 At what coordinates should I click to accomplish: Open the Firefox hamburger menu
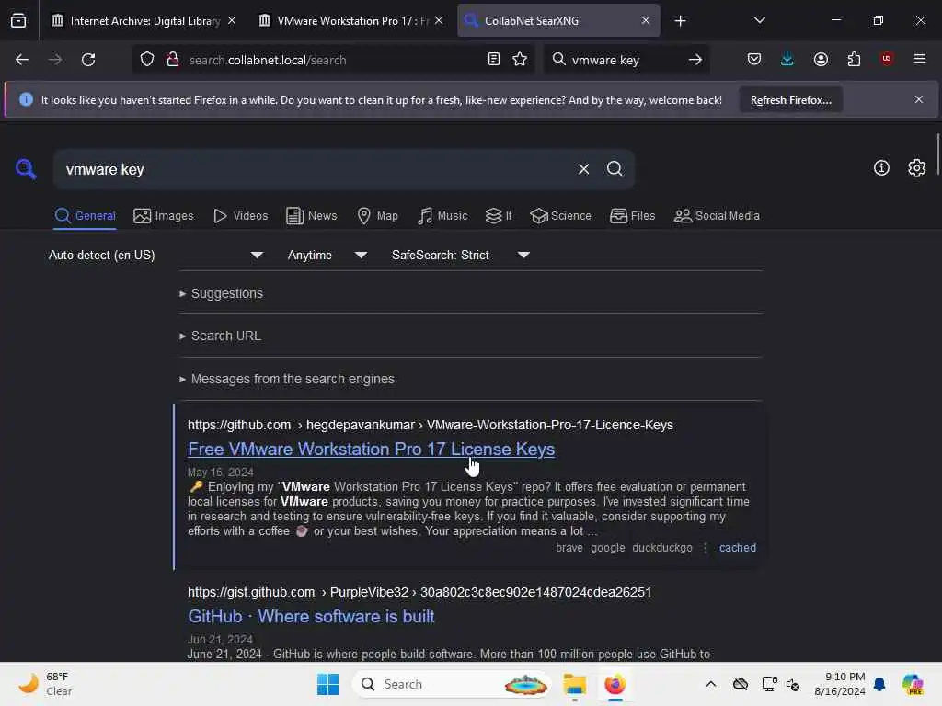click(x=920, y=59)
